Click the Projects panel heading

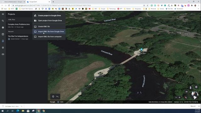pyautogui.click(x=11, y=14)
